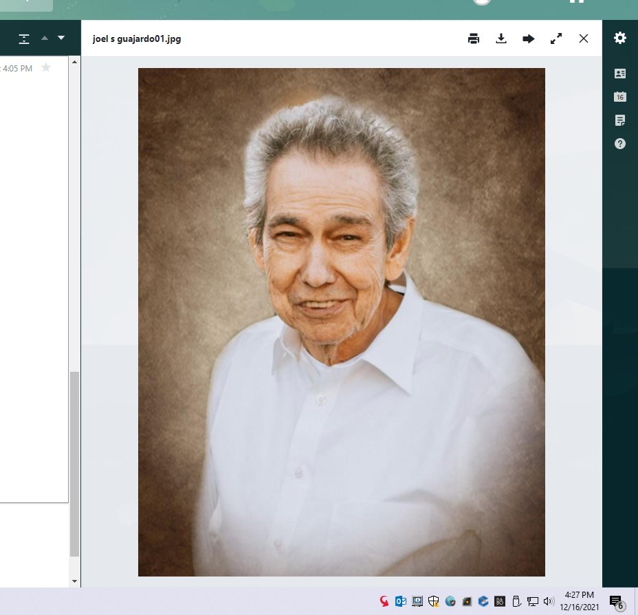Print the joel s guajardo01.jpg attachment
This screenshot has width=638, height=615.
tap(474, 38)
